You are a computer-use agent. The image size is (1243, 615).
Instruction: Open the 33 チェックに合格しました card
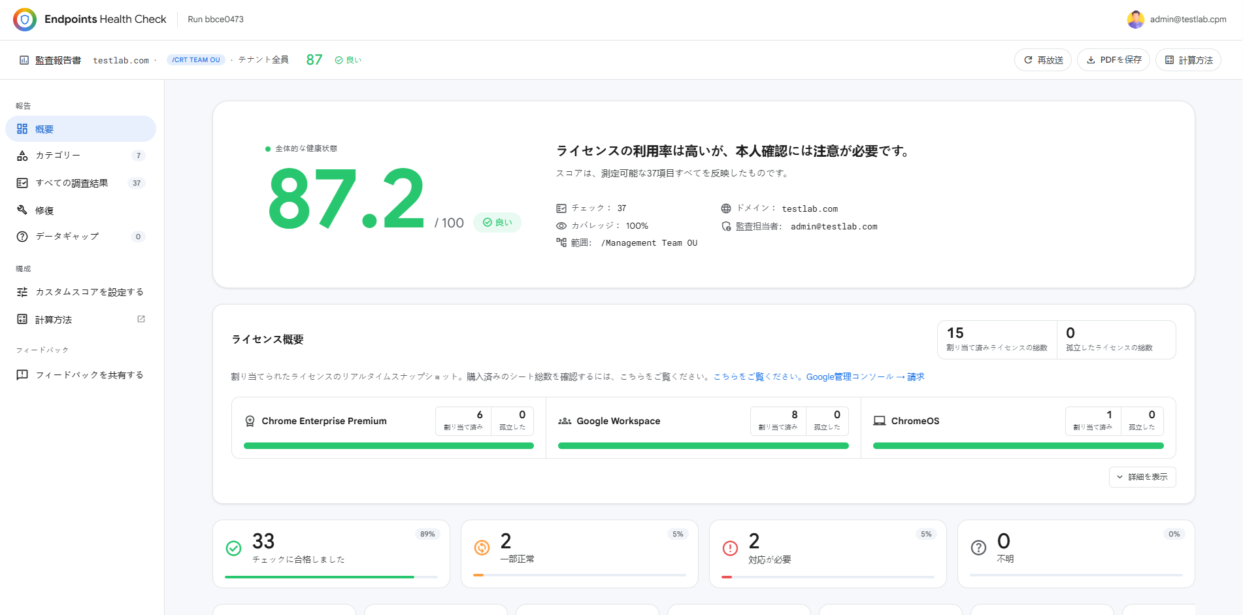(331, 554)
